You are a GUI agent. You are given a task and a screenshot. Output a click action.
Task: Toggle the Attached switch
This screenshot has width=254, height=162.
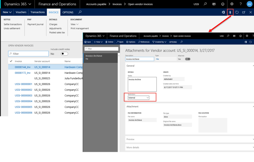[x=188, y=59]
